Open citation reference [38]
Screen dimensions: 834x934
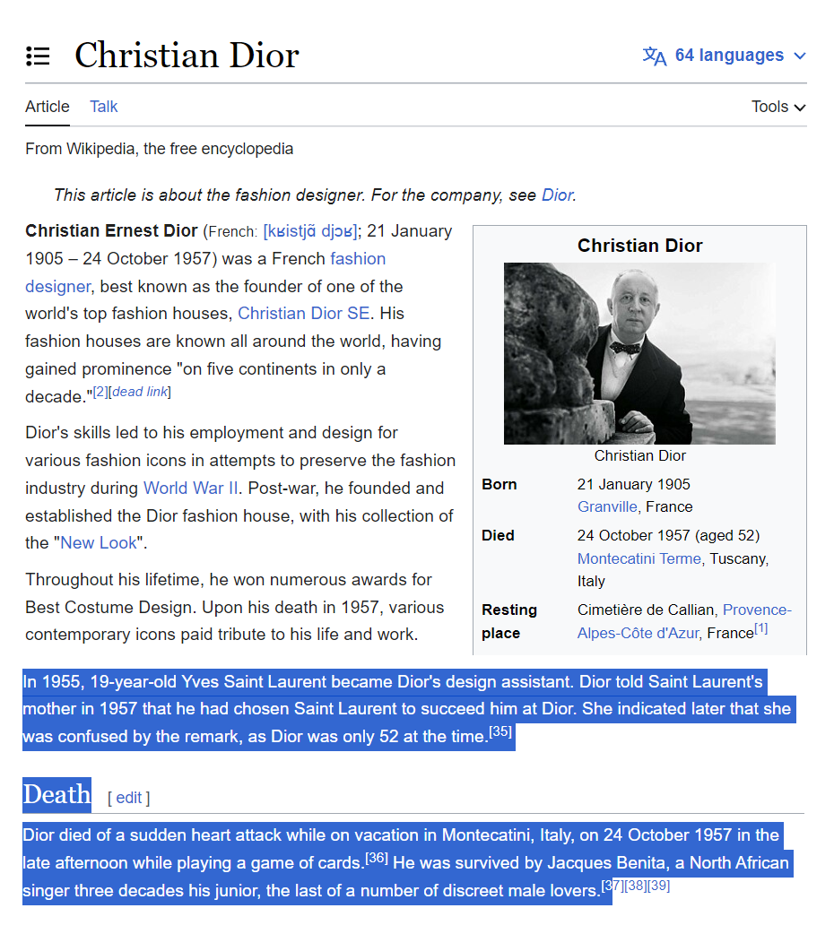click(636, 886)
